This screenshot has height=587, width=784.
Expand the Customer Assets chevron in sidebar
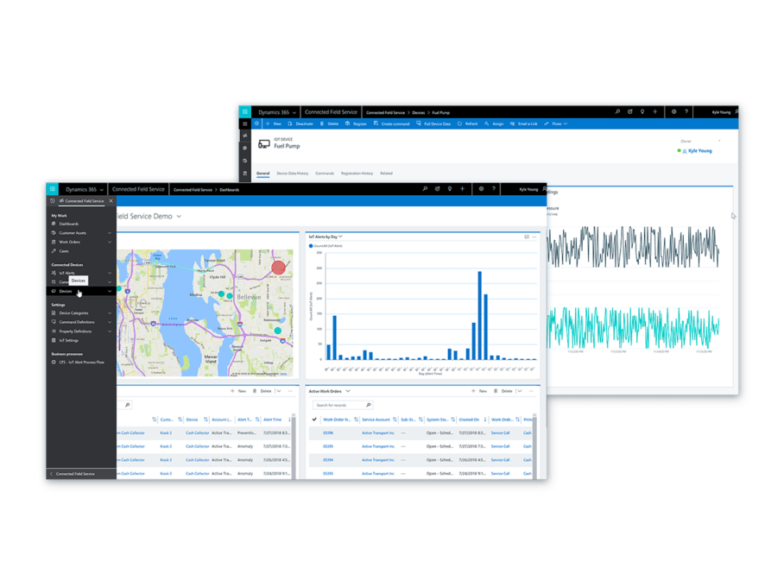(x=110, y=233)
